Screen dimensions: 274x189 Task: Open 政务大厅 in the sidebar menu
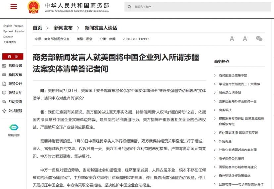tap(15, 93)
